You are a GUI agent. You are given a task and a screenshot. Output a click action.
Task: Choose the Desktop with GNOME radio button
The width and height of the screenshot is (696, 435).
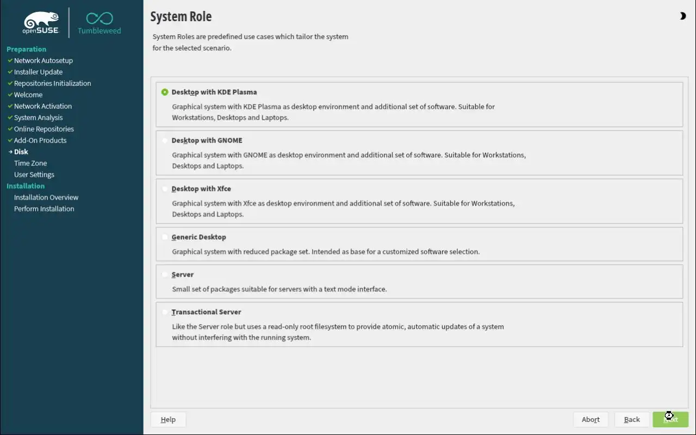(x=165, y=141)
